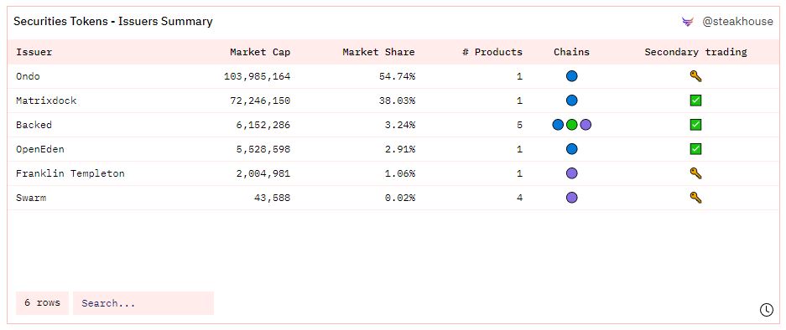Viewport: 786px width, 330px height.
Task: Click market share value 2.91%
Action: tap(400, 149)
